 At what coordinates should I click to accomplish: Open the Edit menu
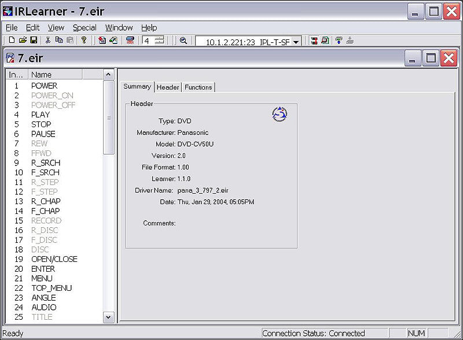(32, 28)
